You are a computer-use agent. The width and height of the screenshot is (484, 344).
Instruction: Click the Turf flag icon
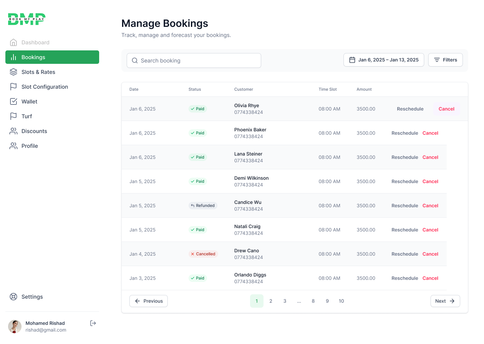click(x=13, y=116)
